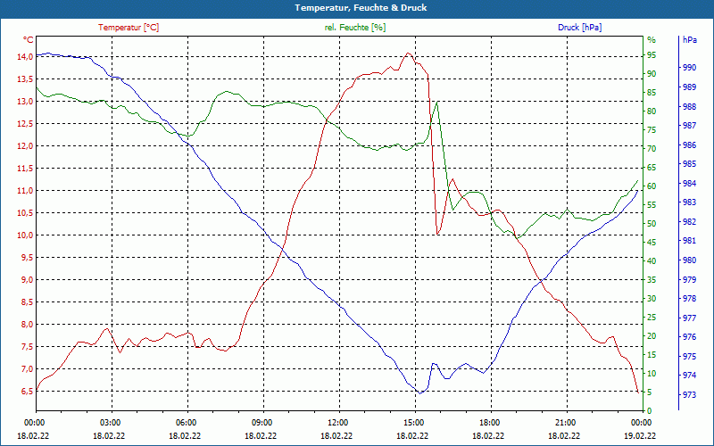The width and height of the screenshot is (714, 446).
Task: Click the '%' unit label on humidity axis
Action: [652, 40]
